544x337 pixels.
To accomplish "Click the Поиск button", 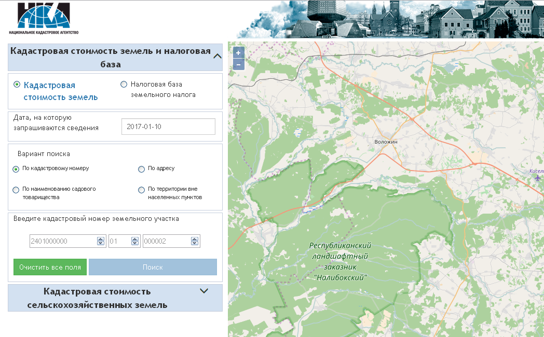I will click(153, 267).
